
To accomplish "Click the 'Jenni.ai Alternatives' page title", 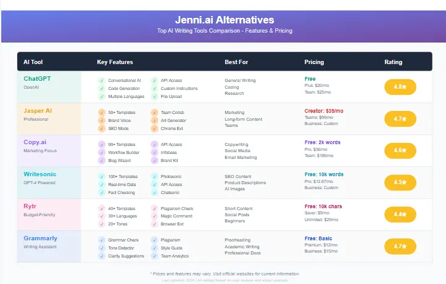I will (x=225, y=20).
